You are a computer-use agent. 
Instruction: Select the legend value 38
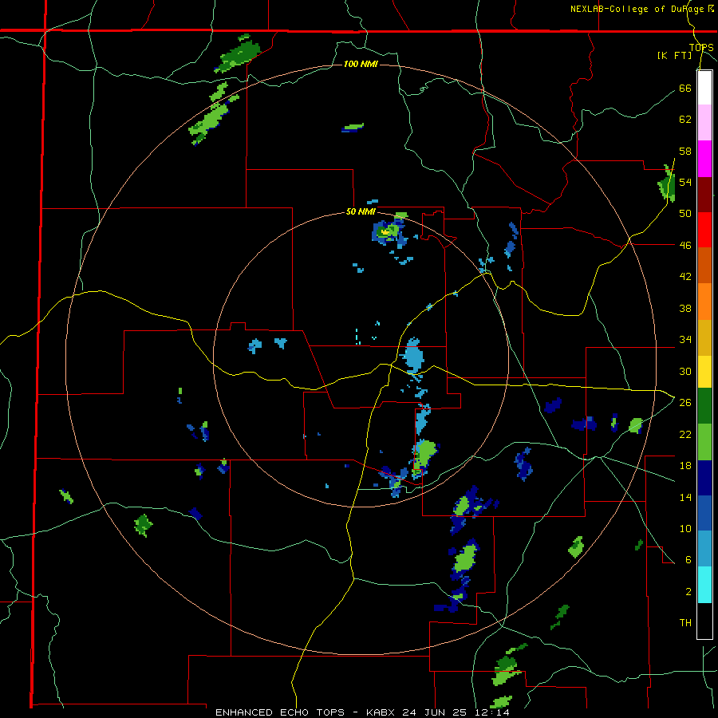[x=685, y=308]
